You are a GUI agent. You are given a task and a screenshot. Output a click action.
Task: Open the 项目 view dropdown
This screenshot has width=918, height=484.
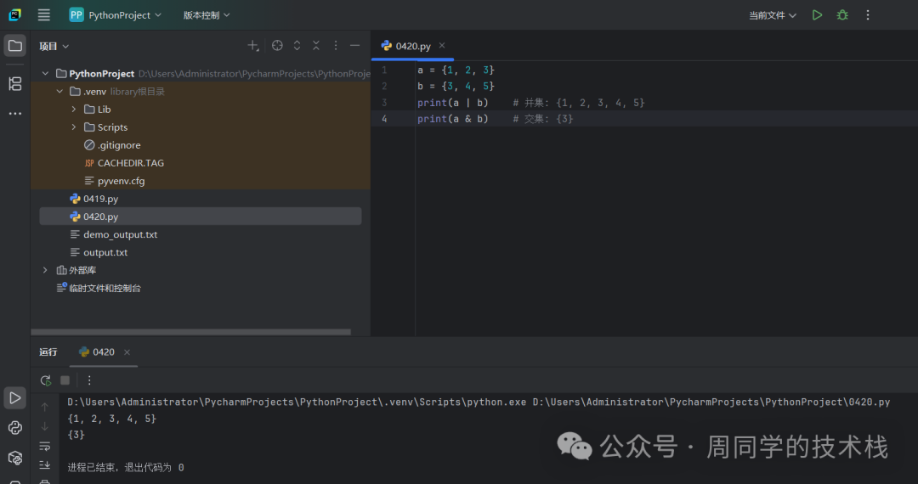54,46
